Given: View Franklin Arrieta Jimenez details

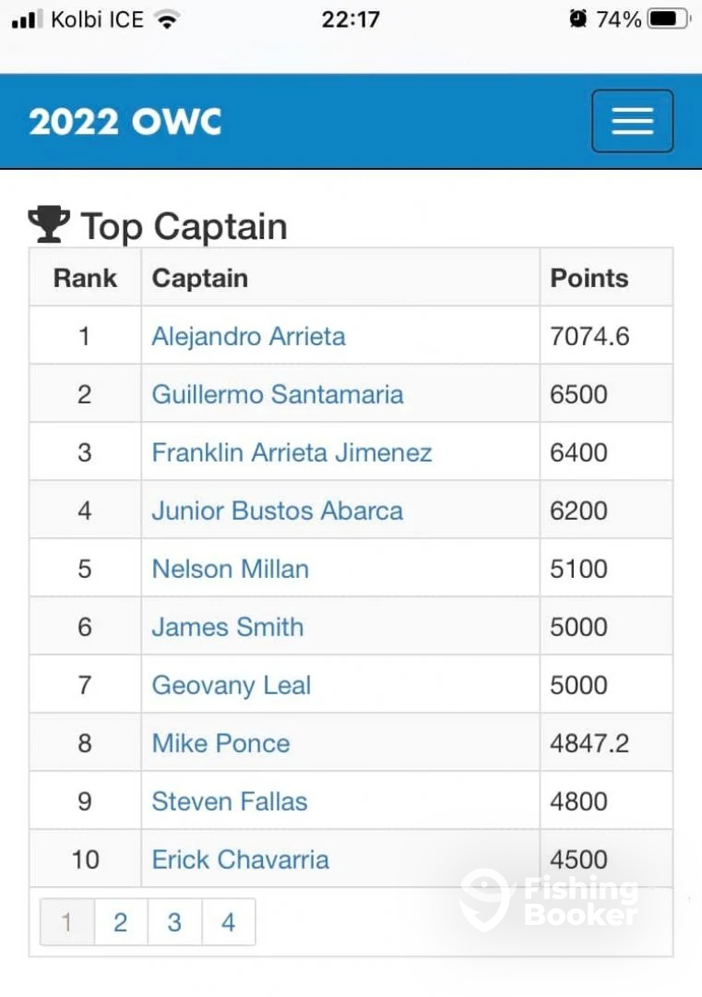Looking at the screenshot, I should (292, 452).
